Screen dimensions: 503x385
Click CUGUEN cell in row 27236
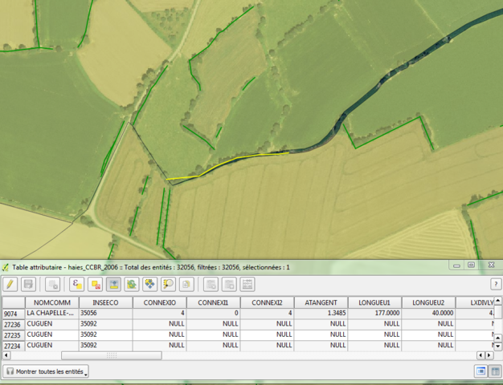click(52, 324)
